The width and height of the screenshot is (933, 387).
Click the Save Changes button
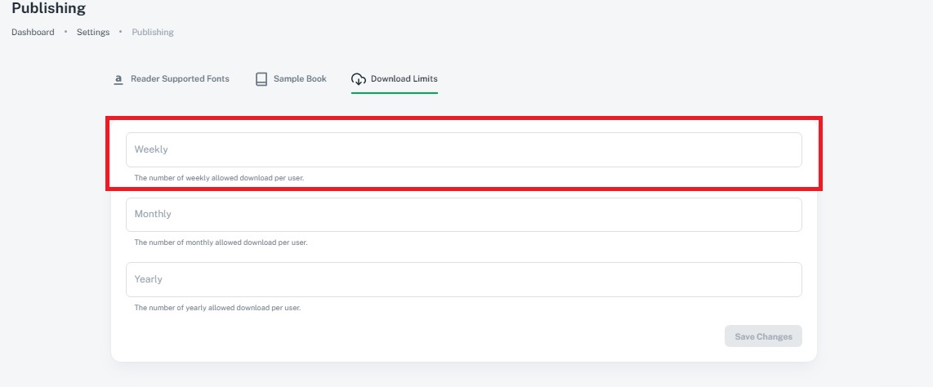763,336
